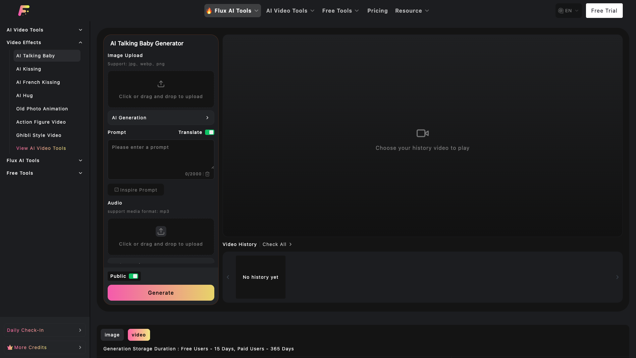Click the Flux AI logo icon
636x358 pixels.
point(24,11)
